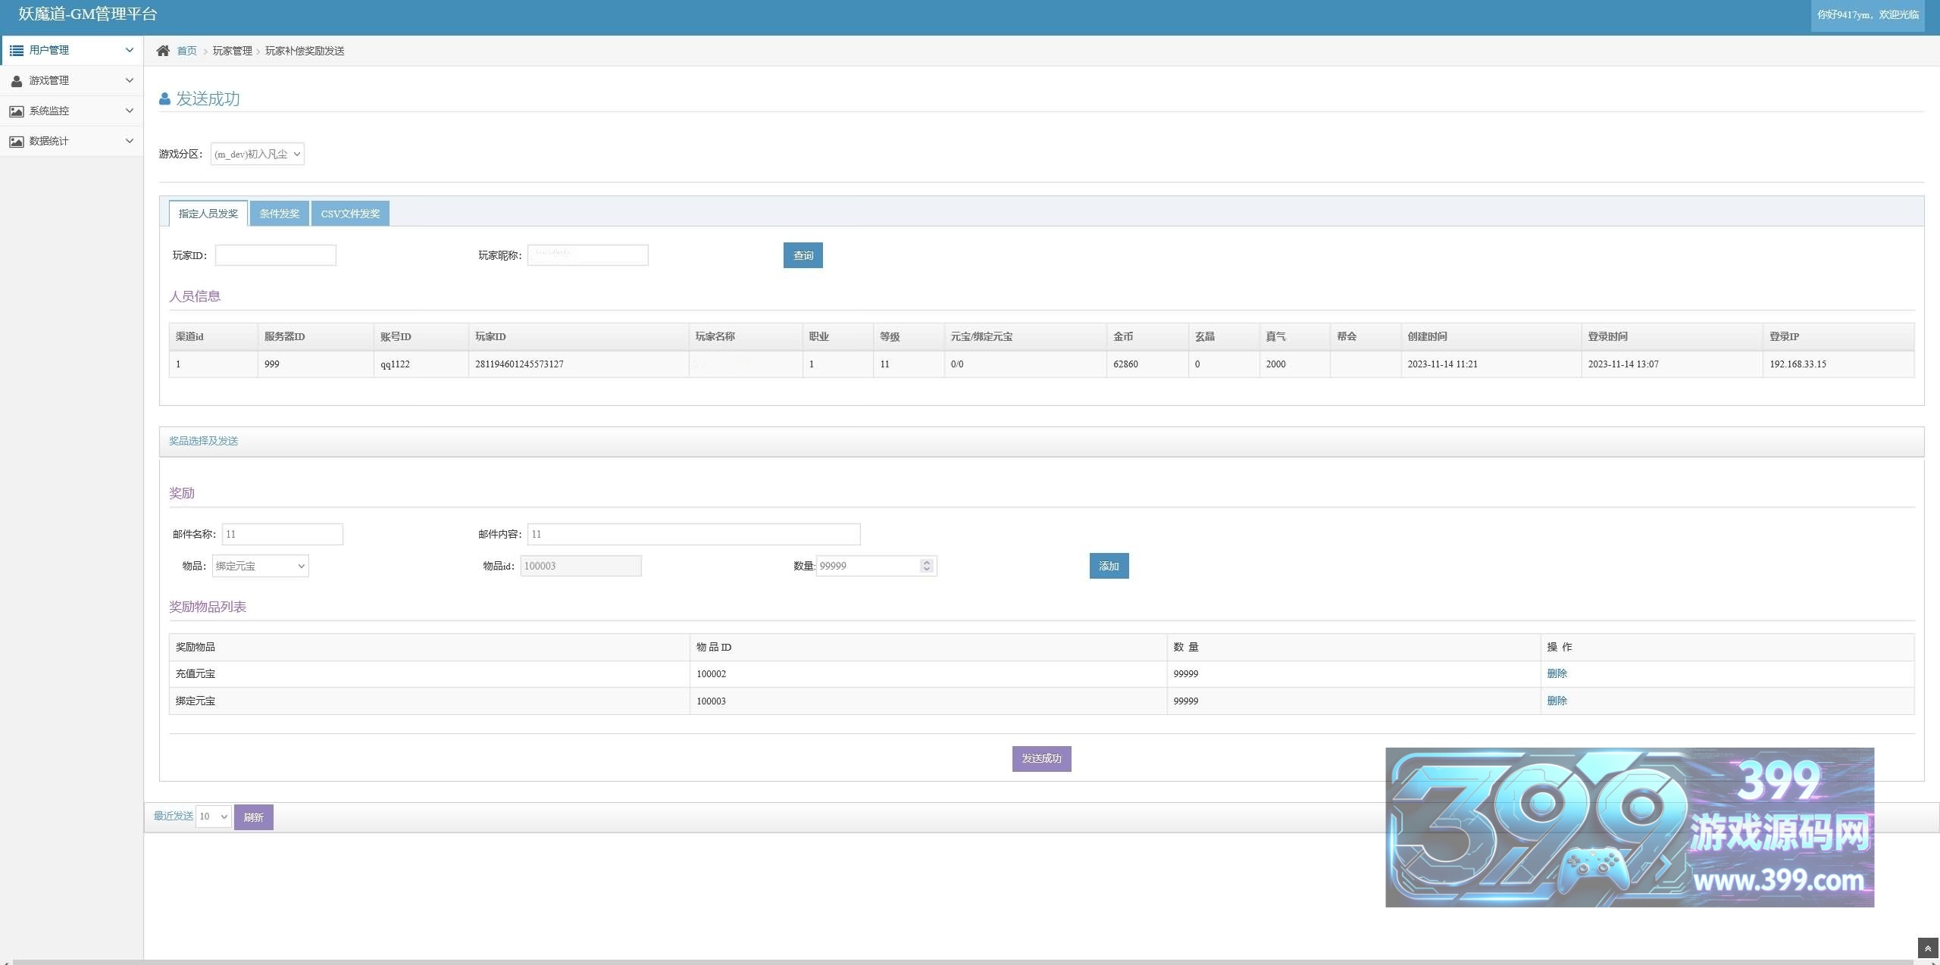Click the 玩家昵称 input field

click(588, 255)
